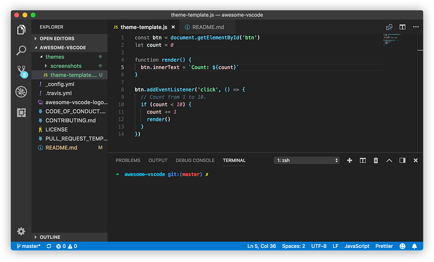The image size is (434, 262).
Task: Toggle panel position icon in terminal bar
Action: (x=403, y=161)
